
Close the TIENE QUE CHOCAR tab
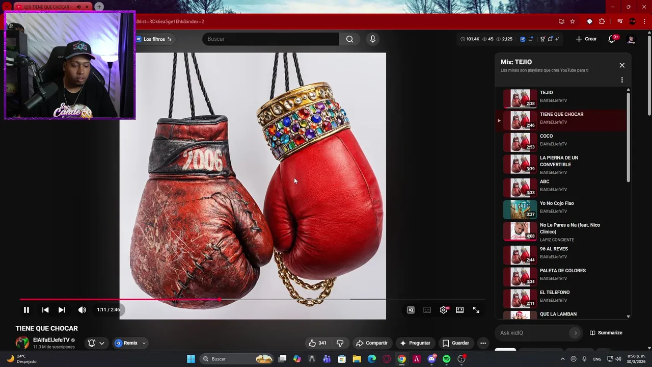pyautogui.click(x=87, y=7)
